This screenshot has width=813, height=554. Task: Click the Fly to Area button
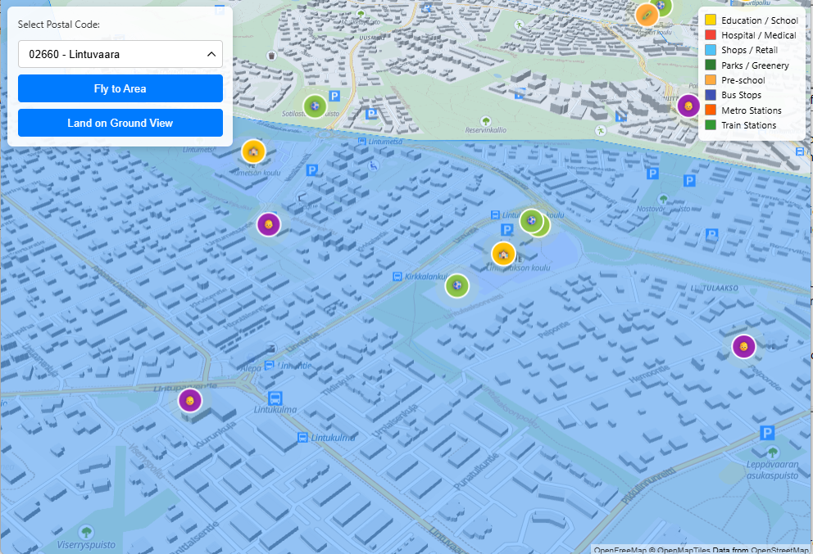pyautogui.click(x=120, y=88)
